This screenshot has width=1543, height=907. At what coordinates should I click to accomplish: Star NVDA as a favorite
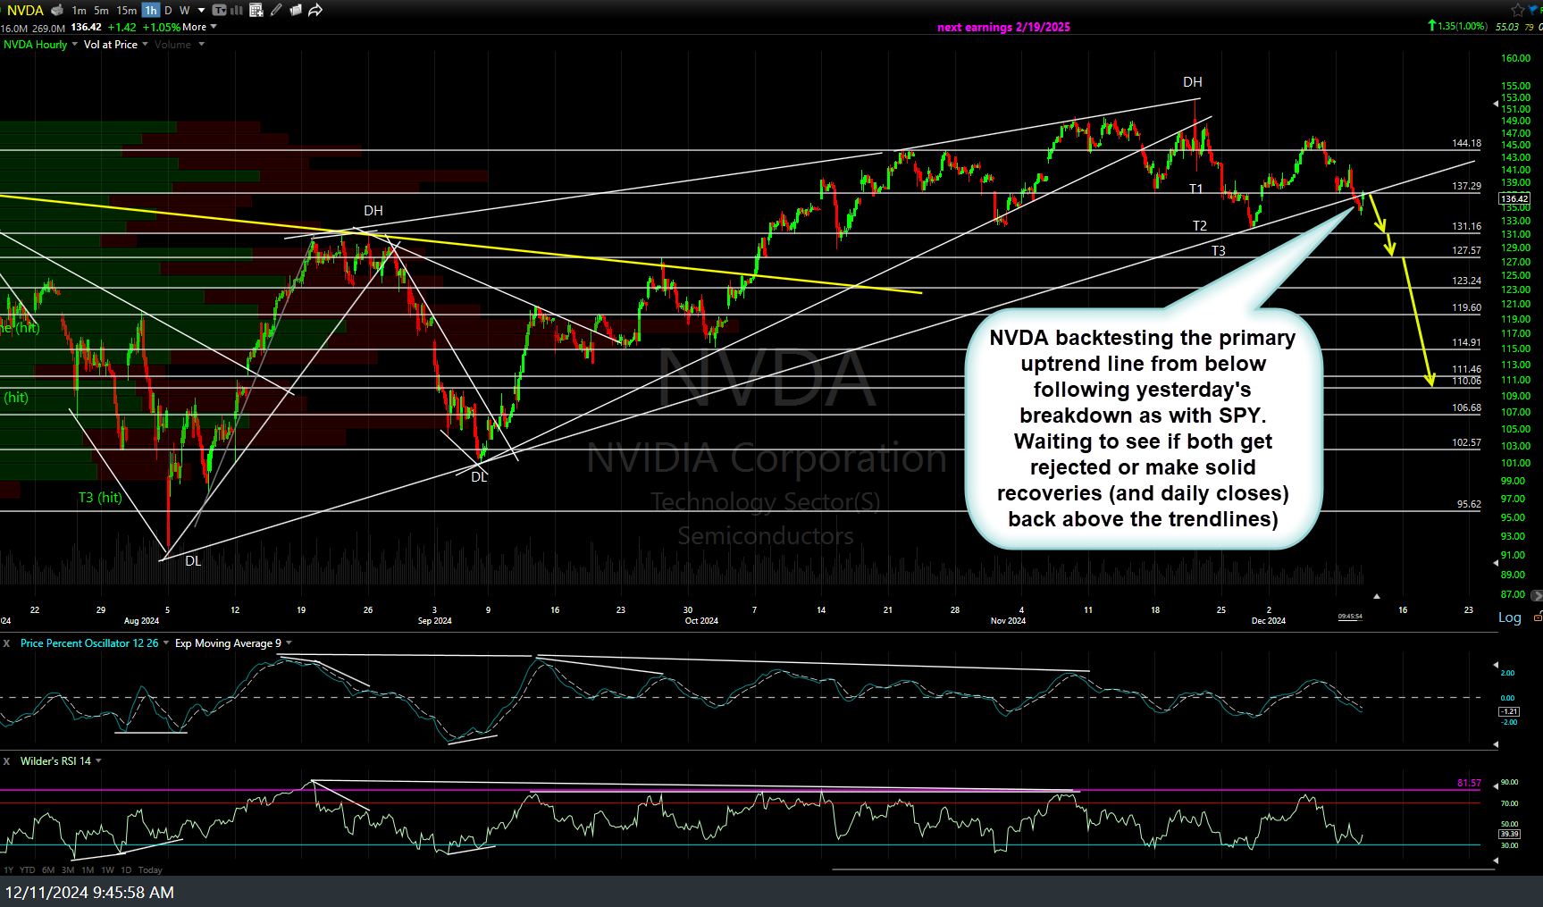pyautogui.click(x=1518, y=10)
